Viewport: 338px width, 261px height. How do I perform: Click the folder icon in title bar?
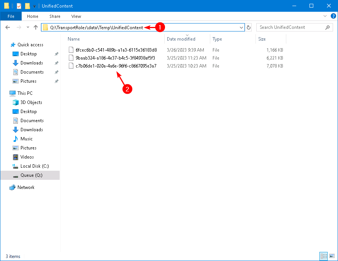coord(7,6)
